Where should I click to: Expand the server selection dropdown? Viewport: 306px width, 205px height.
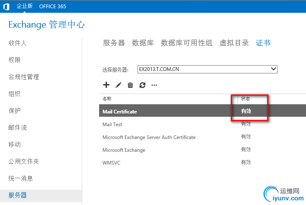click(273, 69)
